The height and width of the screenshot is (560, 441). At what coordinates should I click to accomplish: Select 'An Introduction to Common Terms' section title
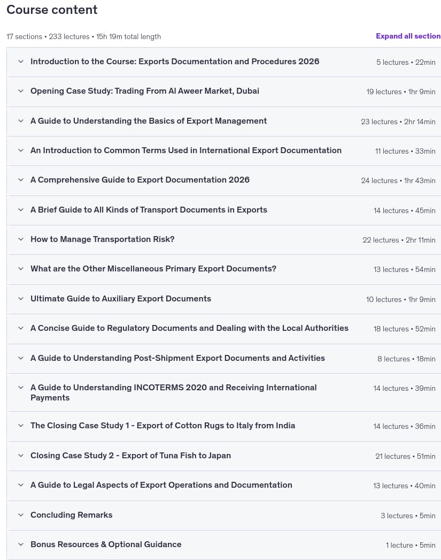tap(185, 150)
